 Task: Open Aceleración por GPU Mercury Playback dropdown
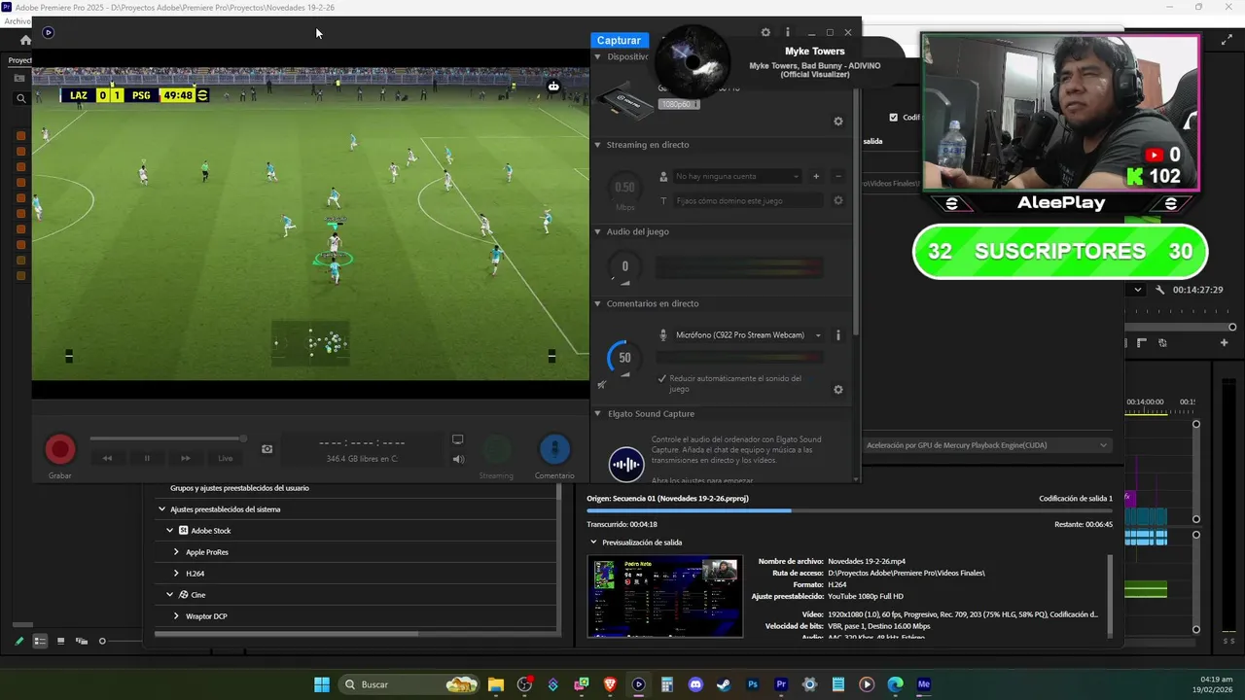pyautogui.click(x=986, y=445)
